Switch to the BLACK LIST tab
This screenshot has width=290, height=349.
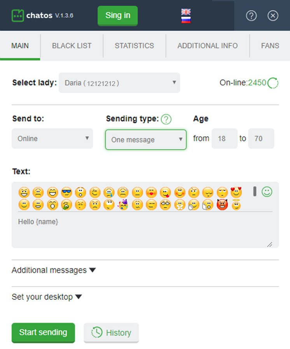72,45
